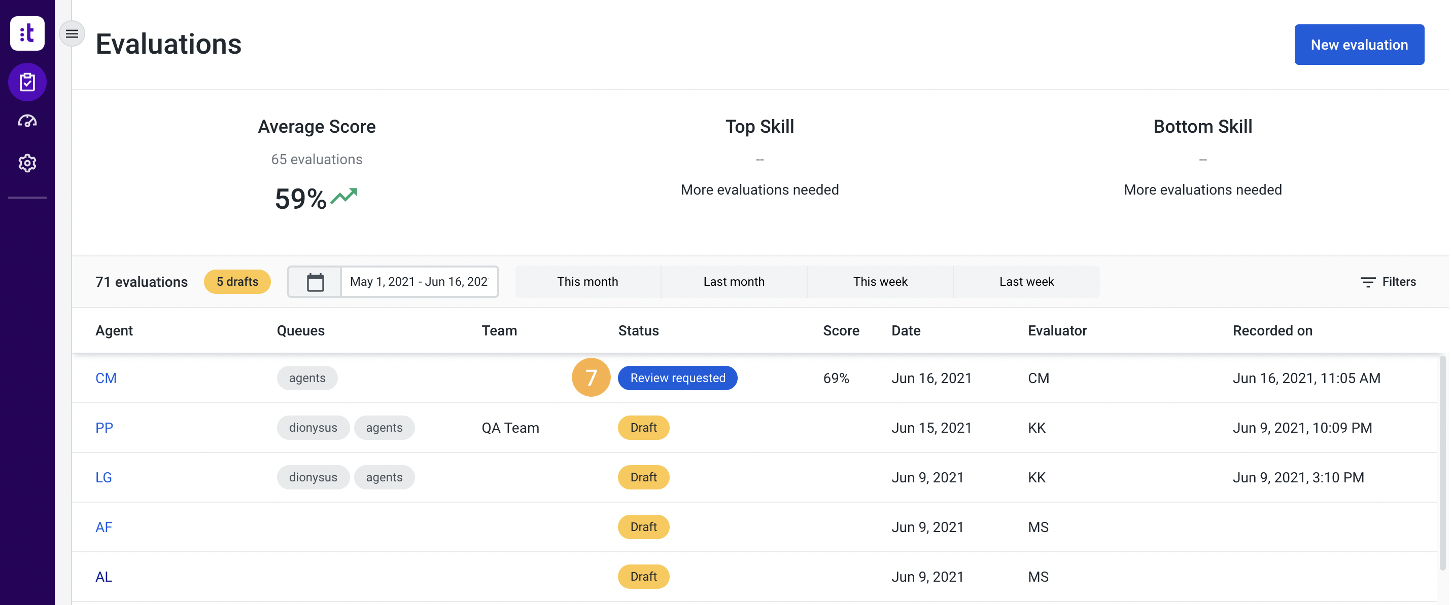Toggle the sidebar hamburger menu

tap(72, 34)
